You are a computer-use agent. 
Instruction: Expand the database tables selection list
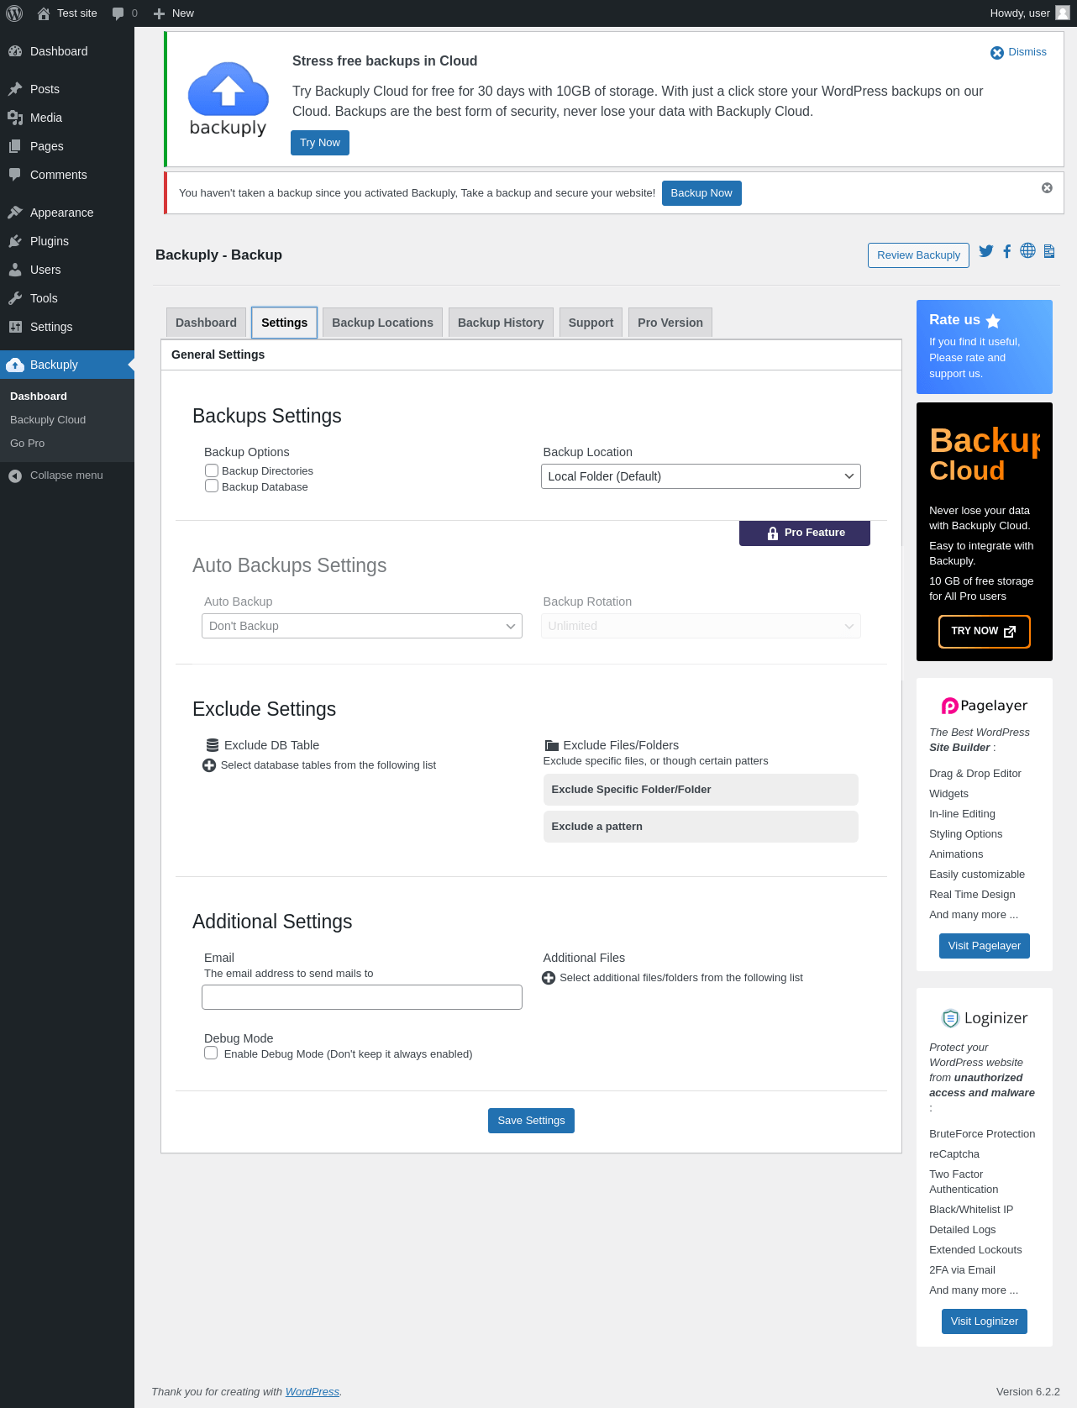(209, 765)
